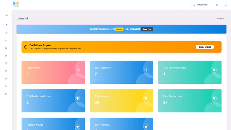Click the Total Earn Rules label

[x=35, y=125]
